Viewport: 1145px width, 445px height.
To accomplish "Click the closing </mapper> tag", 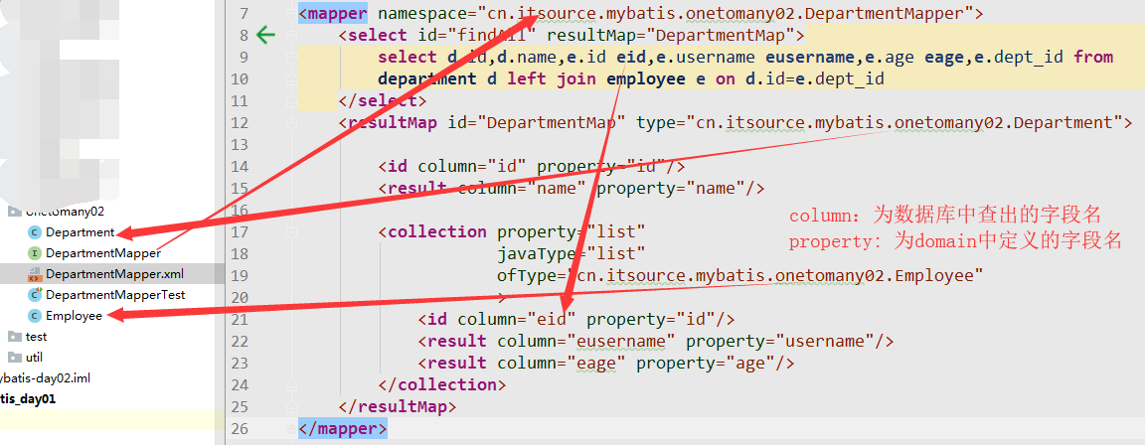I will tap(343, 428).
